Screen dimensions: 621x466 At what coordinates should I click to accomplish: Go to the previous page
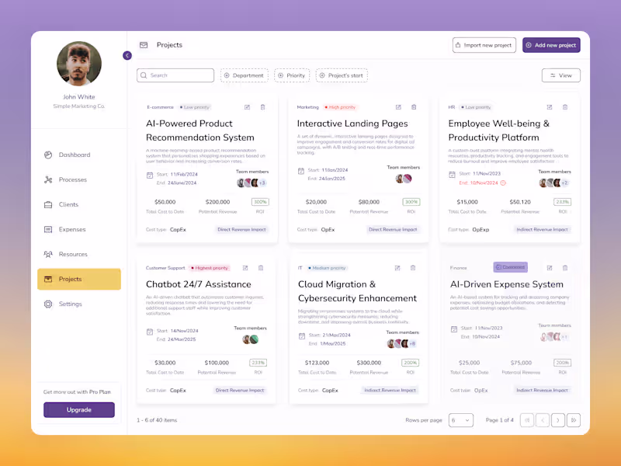(x=543, y=420)
